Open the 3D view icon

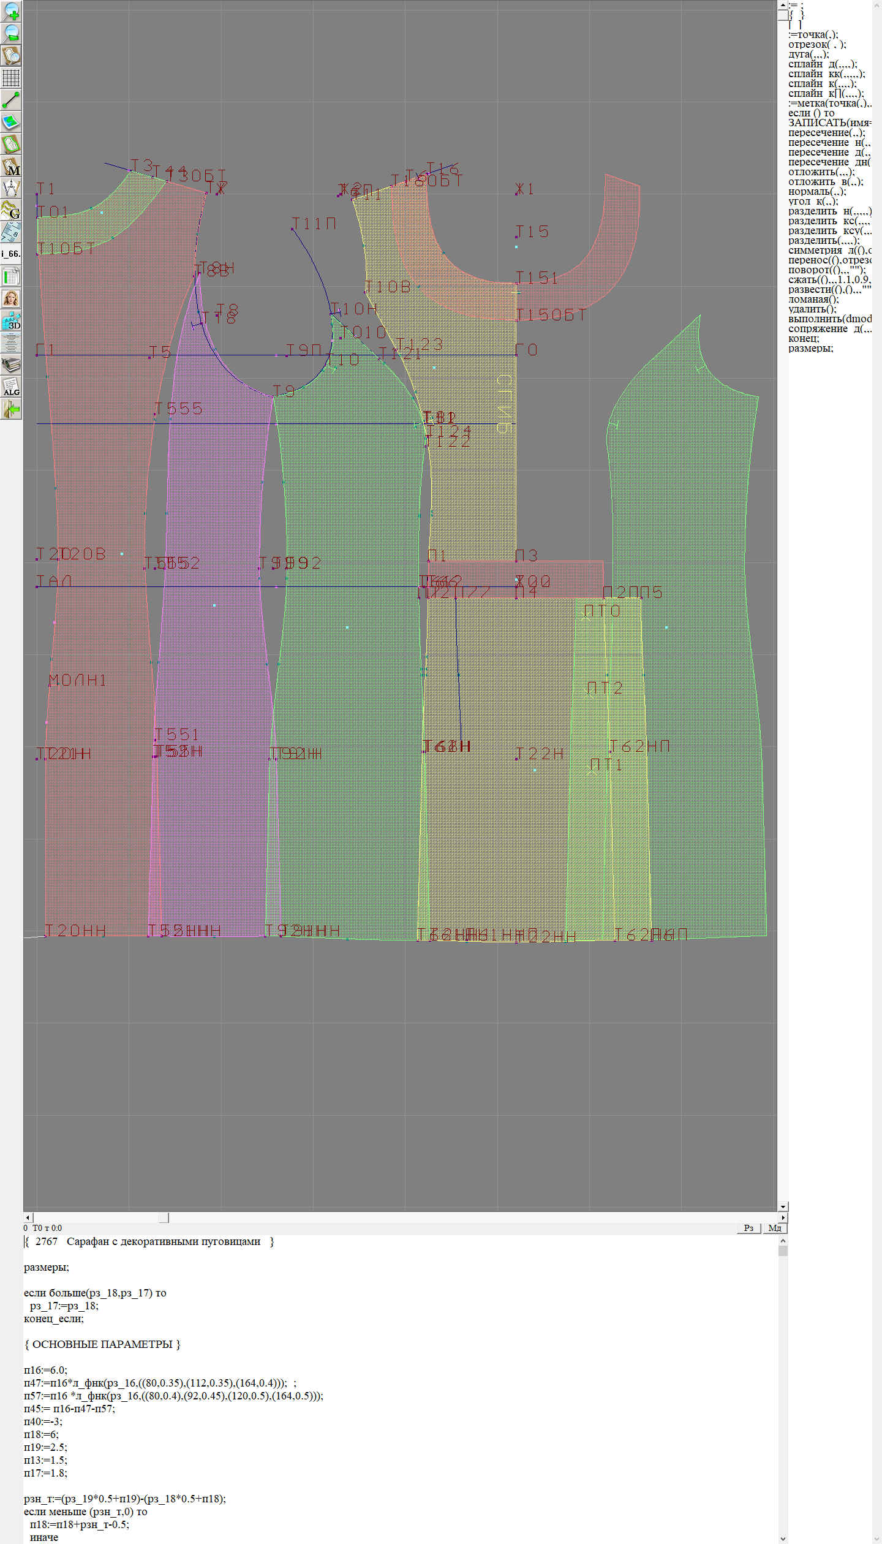[x=11, y=320]
